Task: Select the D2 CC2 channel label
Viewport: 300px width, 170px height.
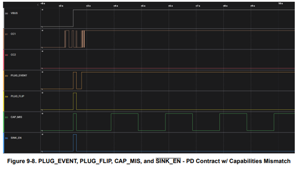Action: 10,55
